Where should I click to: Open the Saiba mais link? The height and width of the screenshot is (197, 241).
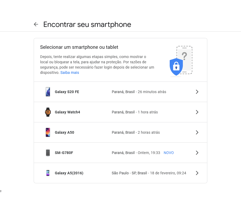(x=69, y=72)
